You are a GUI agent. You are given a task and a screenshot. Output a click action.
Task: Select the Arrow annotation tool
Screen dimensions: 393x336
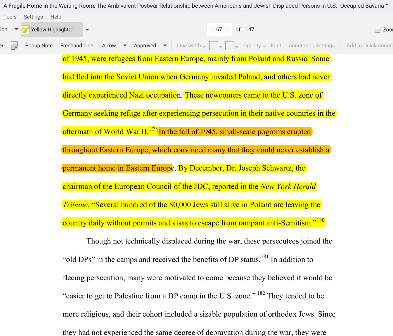[x=109, y=45]
